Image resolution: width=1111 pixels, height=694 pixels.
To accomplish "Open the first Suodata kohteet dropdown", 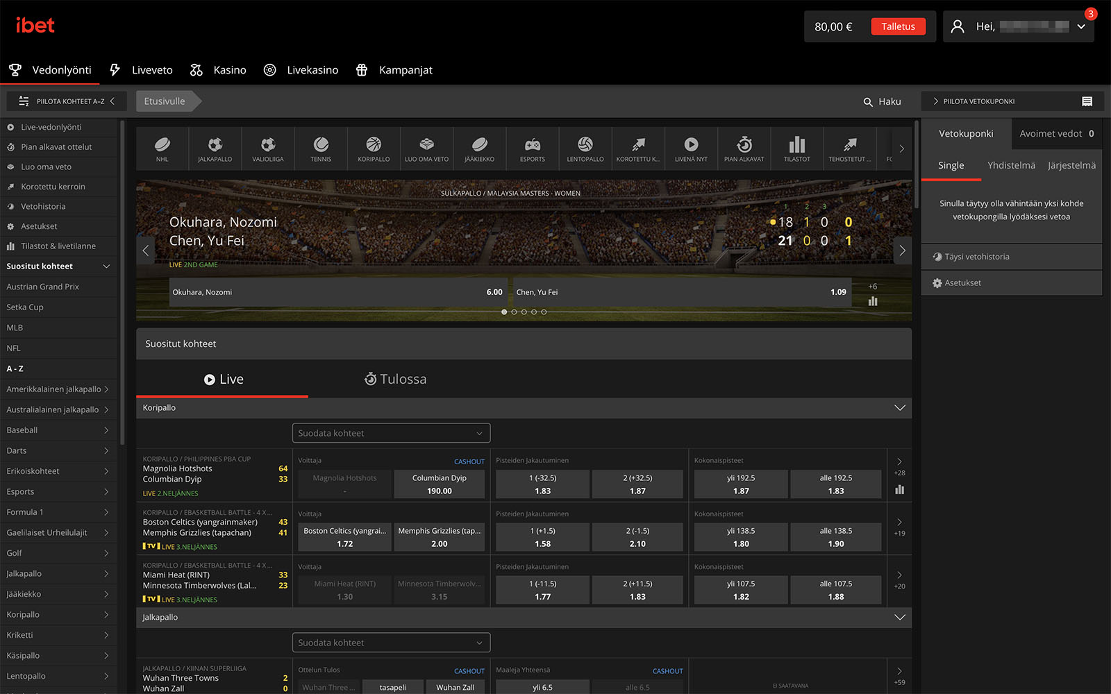I will click(x=392, y=433).
